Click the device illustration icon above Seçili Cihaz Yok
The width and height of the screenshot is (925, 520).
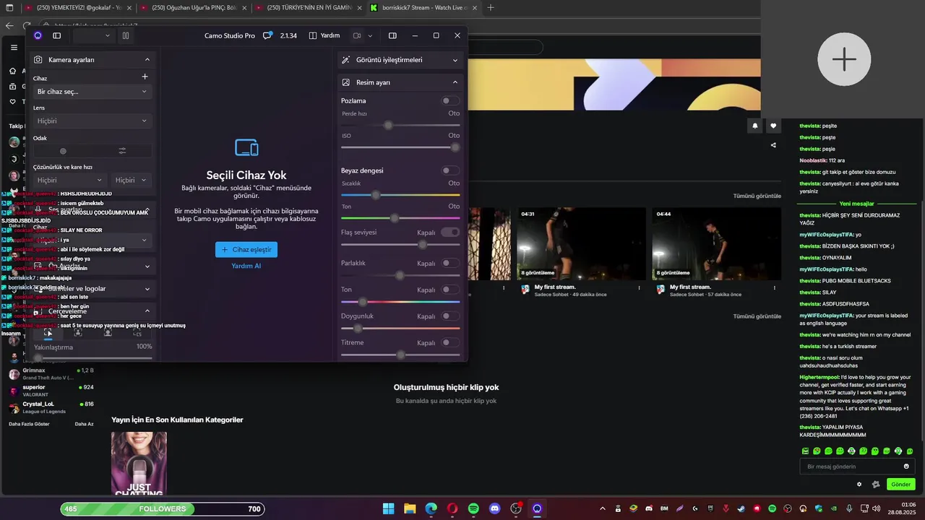click(246, 147)
